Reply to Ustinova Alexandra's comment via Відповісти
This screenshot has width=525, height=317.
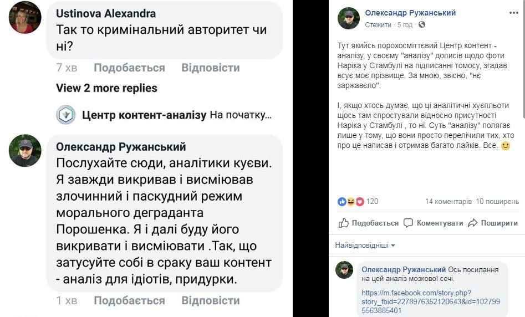[x=211, y=68]
